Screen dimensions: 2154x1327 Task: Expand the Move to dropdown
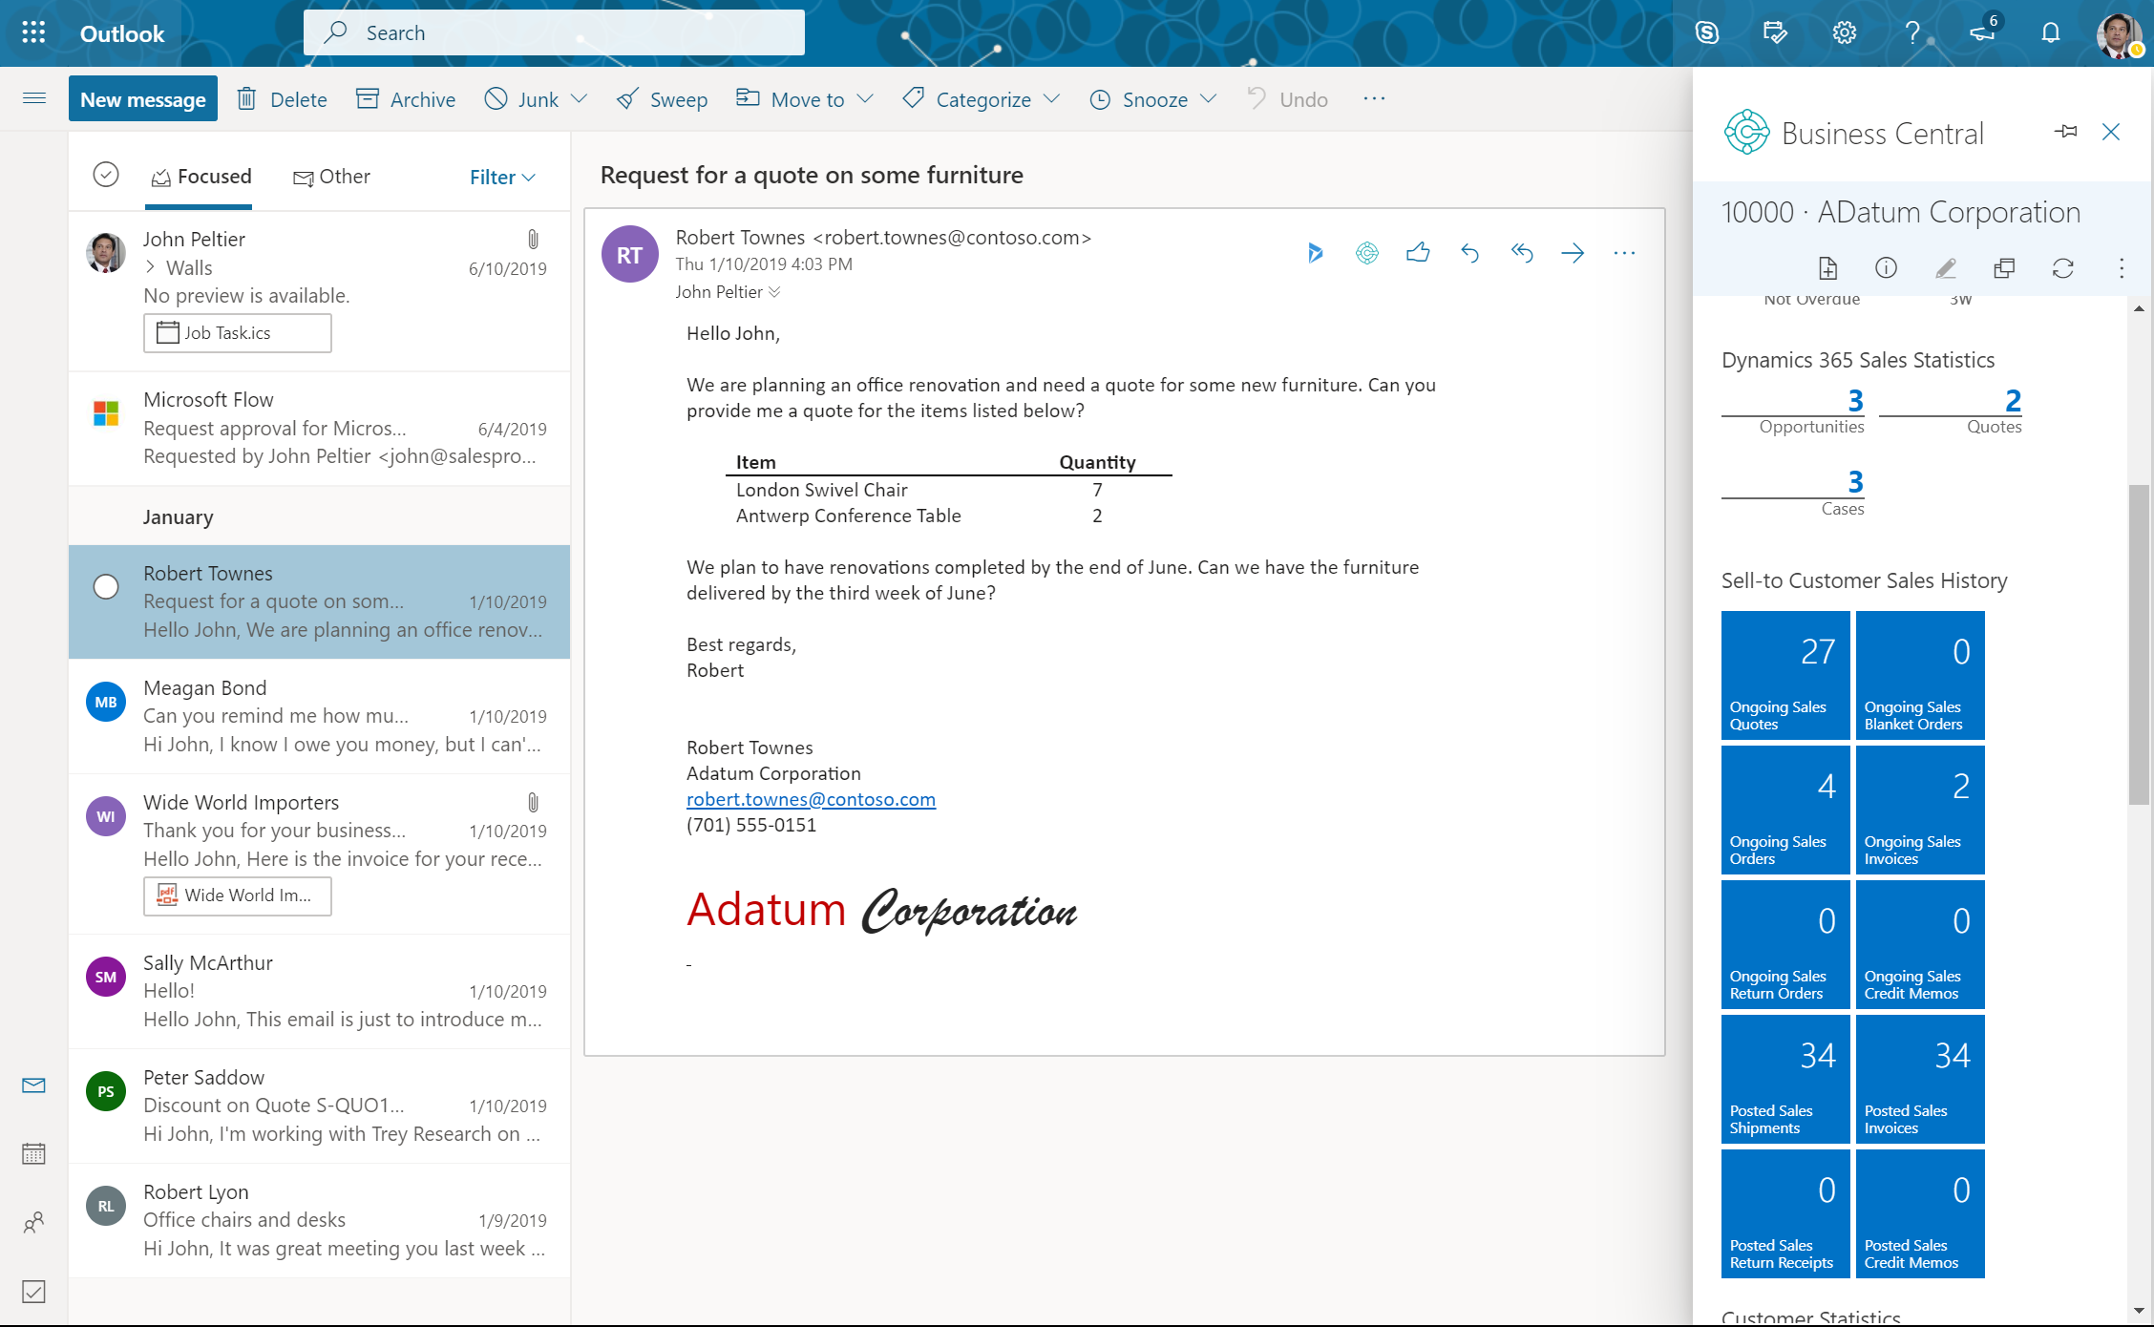tap(805, 98)
